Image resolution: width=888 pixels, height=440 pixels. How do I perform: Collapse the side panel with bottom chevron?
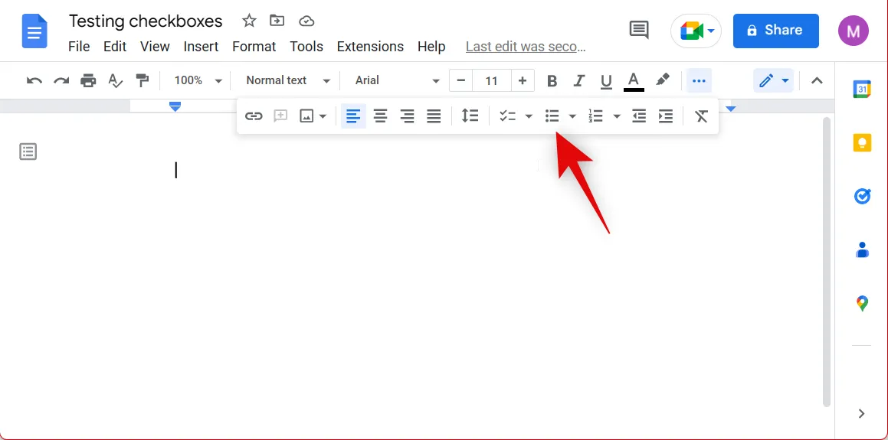point(861,413)
